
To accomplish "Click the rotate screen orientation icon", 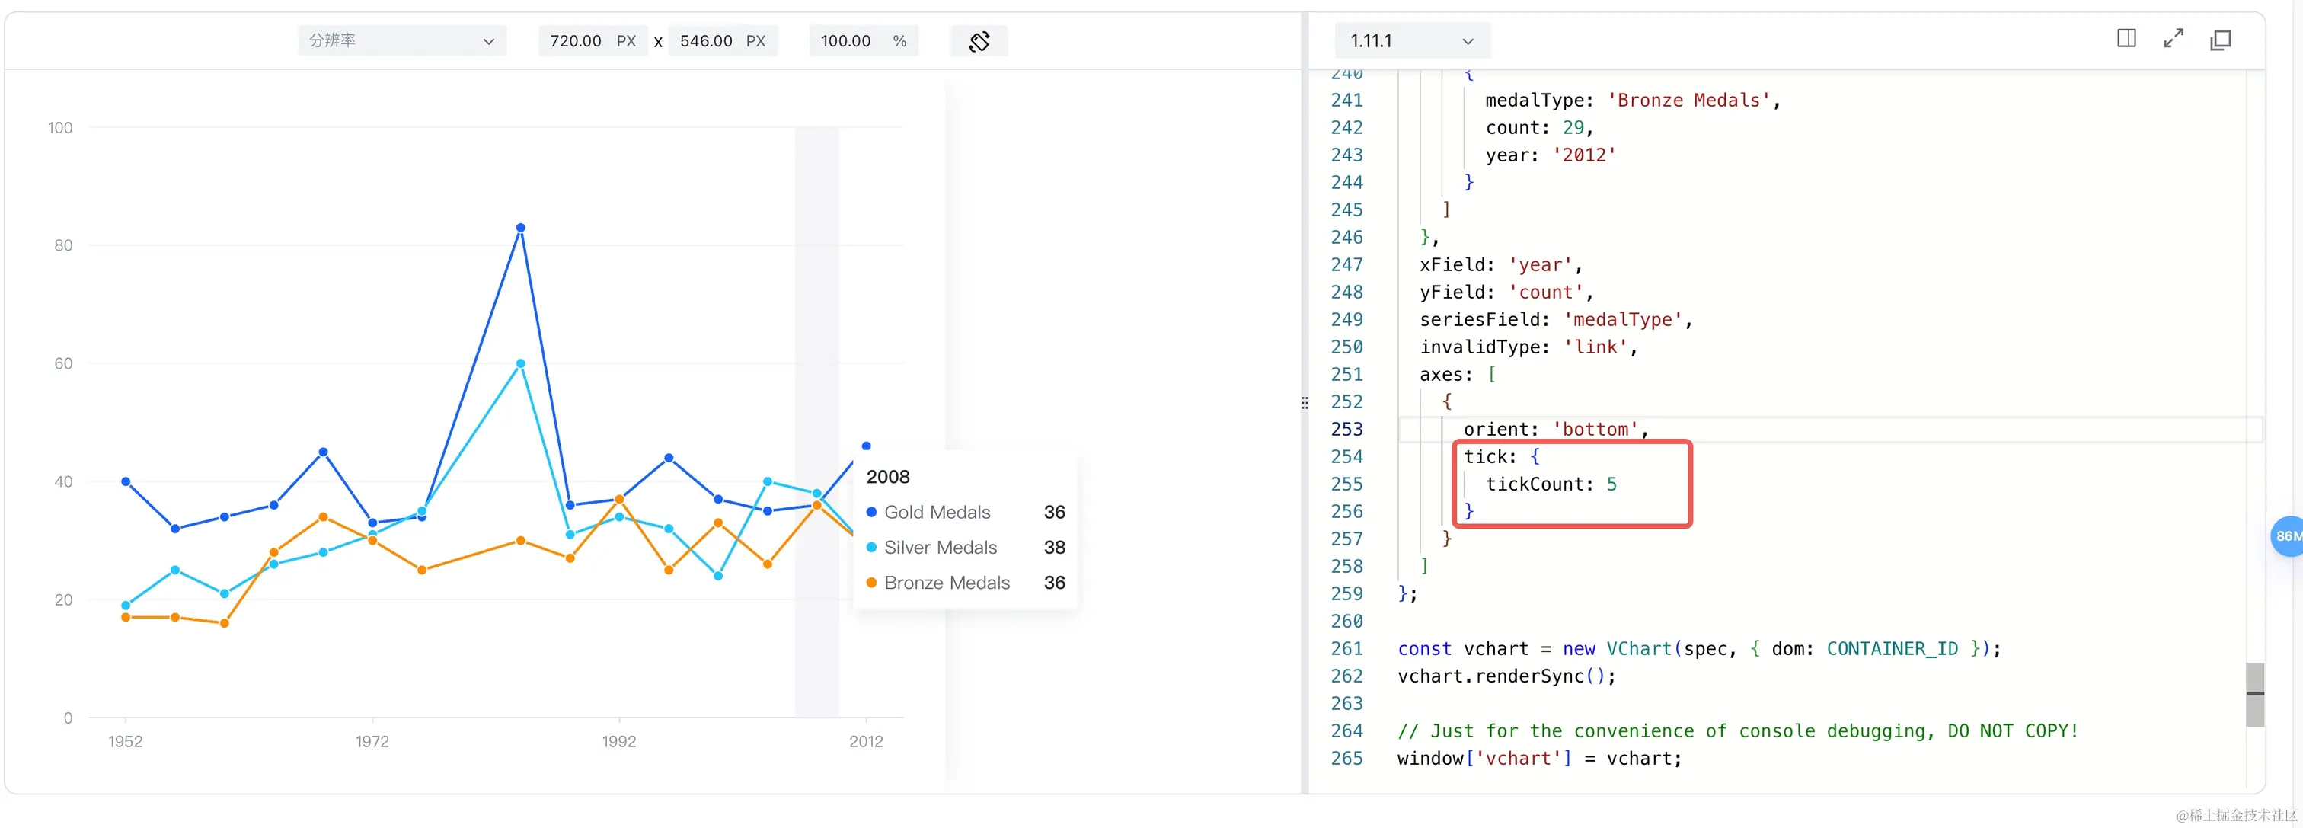I will coord(979,41).
